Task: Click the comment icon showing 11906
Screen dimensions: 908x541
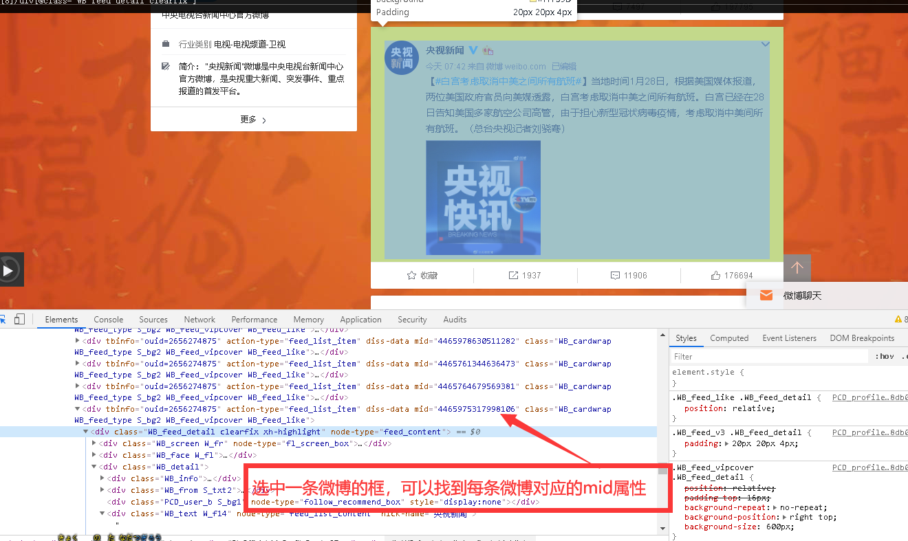Action: coord(615,275)
